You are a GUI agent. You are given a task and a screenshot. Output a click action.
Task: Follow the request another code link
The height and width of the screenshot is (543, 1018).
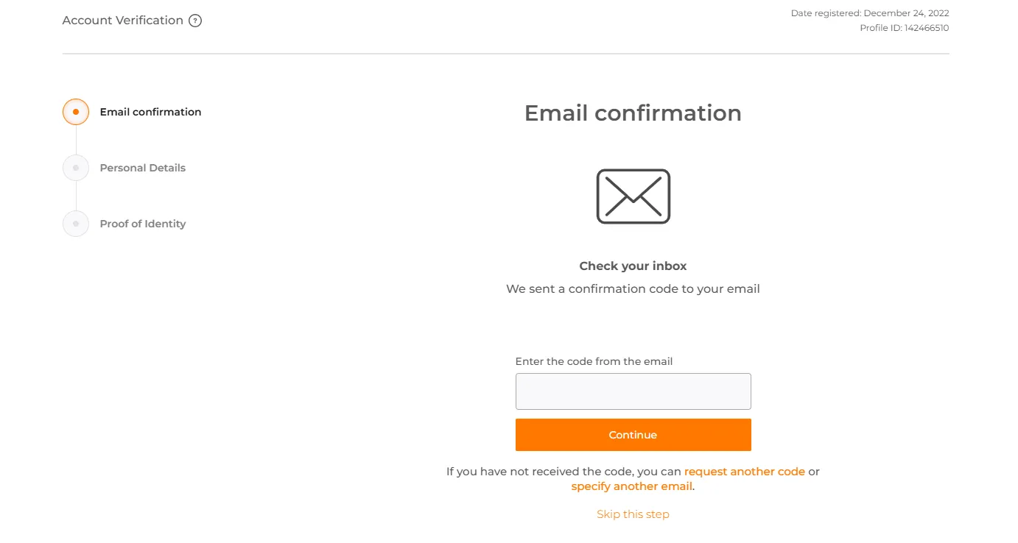(x=744, y=472)
